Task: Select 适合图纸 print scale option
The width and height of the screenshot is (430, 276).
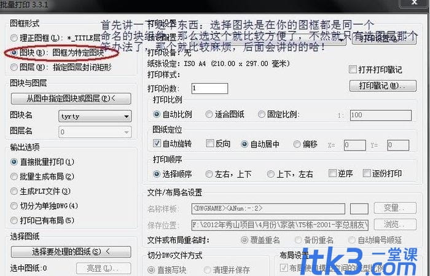Action: click(209, 114)
